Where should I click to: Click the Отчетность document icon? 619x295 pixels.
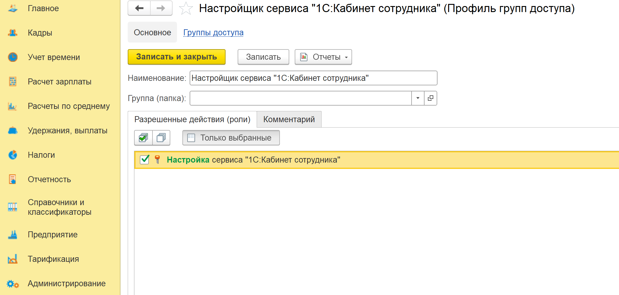pos(13,179)
